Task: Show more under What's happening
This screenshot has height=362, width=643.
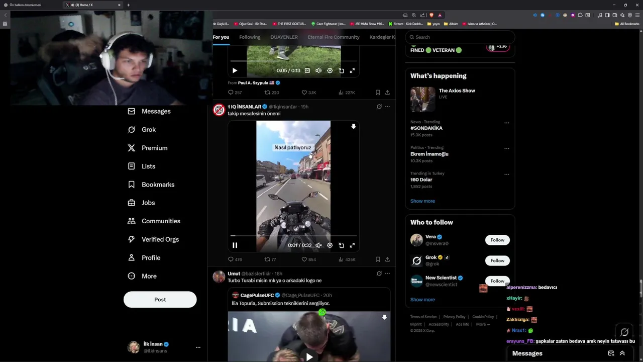Action: 422,201
